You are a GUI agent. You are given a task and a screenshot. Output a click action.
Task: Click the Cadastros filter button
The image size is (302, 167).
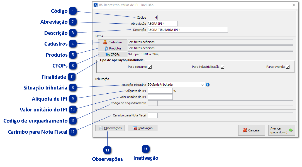(x=113, y=42)
